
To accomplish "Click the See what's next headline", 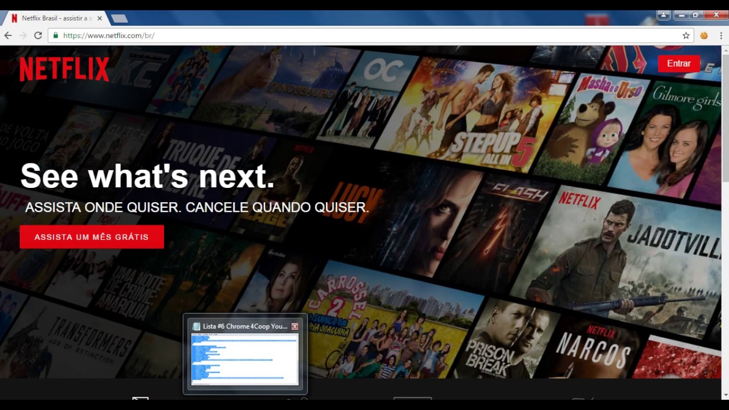I will point(148,175).
